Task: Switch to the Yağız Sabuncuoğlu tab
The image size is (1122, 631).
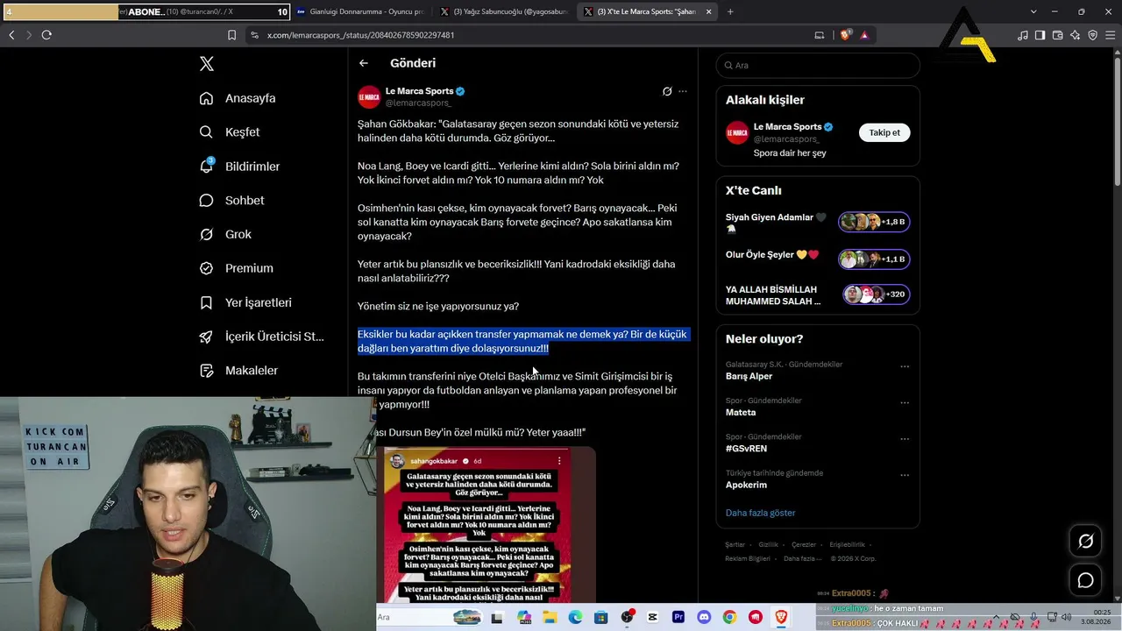Action: [504, 11]
